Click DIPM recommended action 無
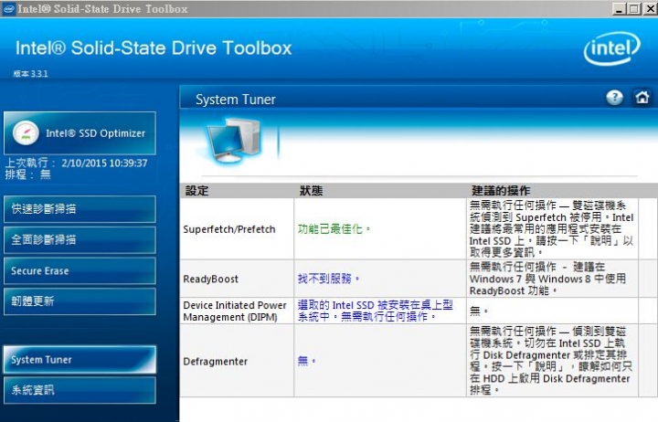Viewport: 658px width, 422px height. (478, 311)
